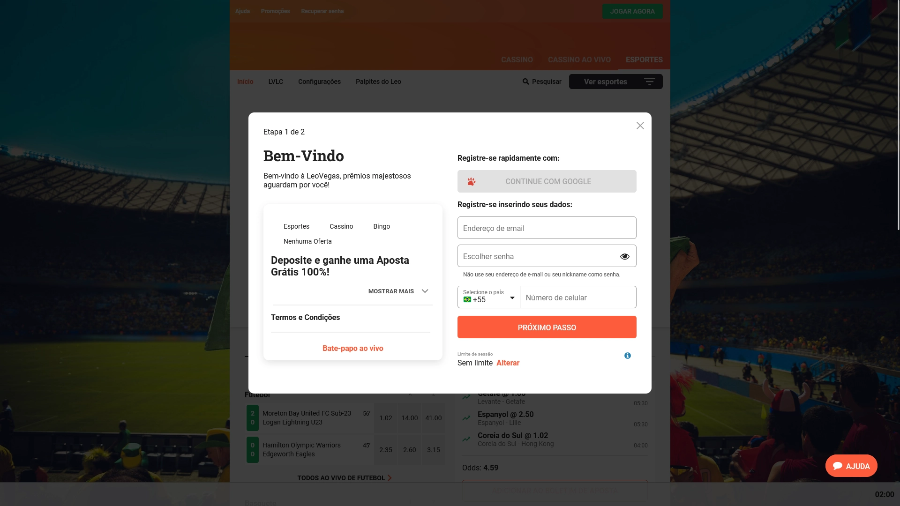Click the close X icon on modal
Screen dimensions: 900x506
tap(639, 126)
